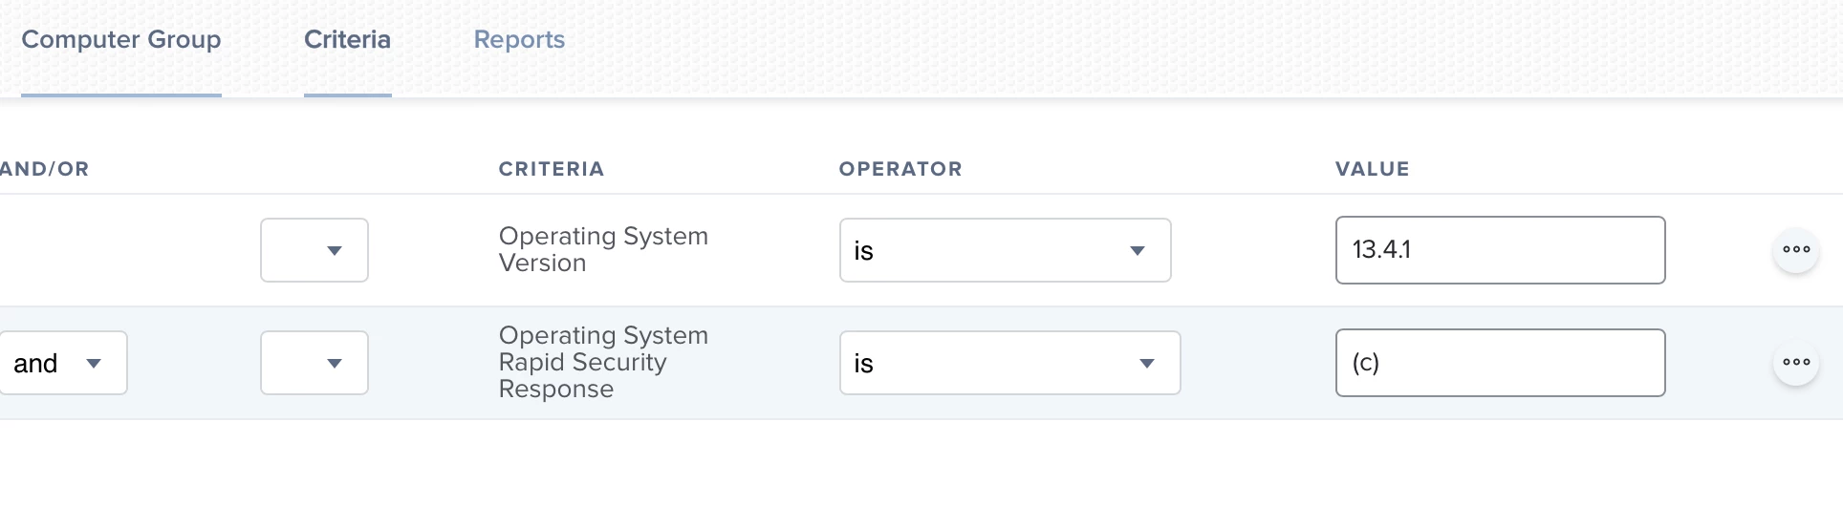
Task: Open the 'and' conjunction dropdown
Action: [x=63, y=363]
